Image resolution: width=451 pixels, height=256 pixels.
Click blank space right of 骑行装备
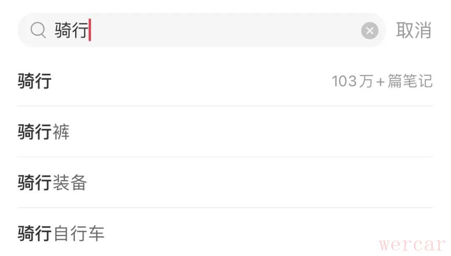tap(259, 183)
